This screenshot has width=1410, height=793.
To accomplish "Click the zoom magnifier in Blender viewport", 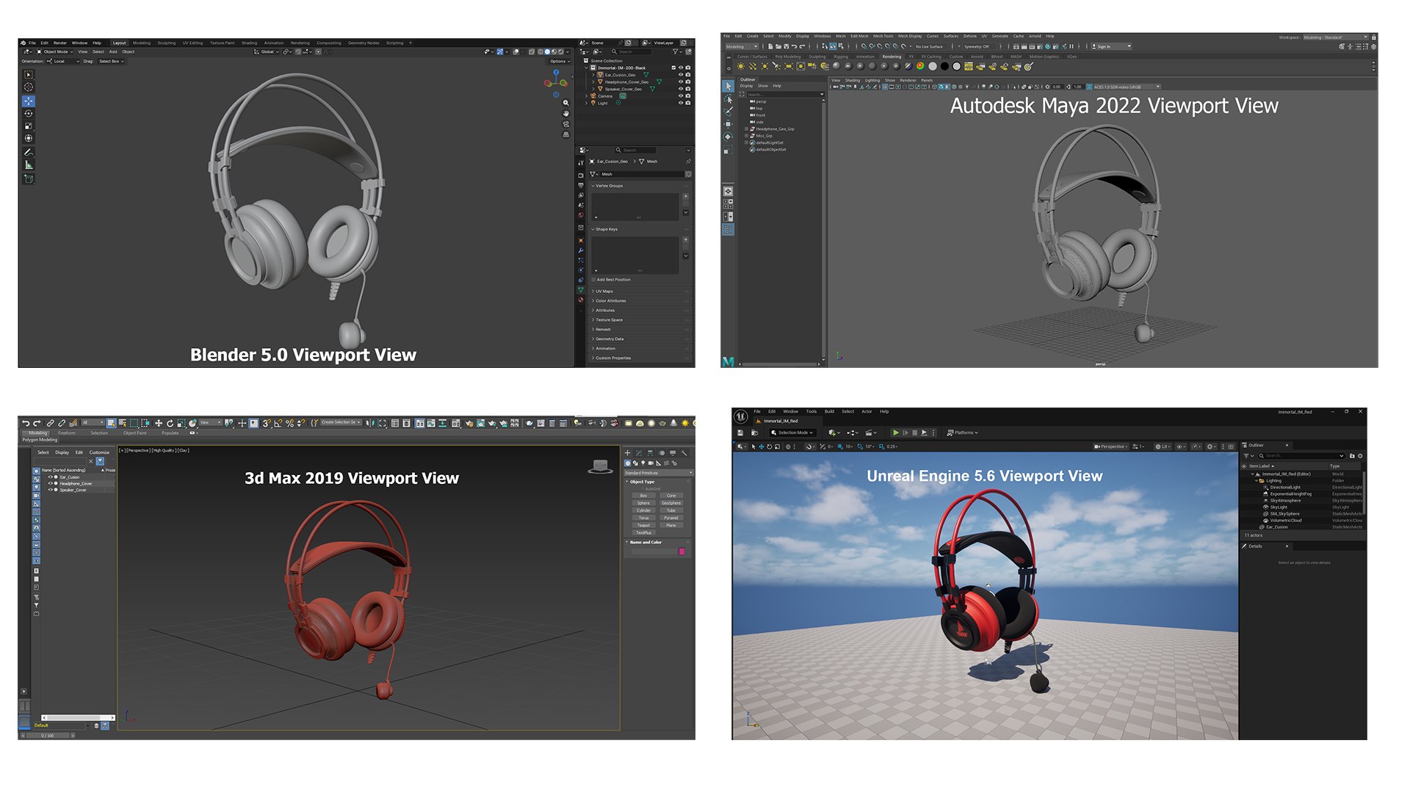I will 565,103.
